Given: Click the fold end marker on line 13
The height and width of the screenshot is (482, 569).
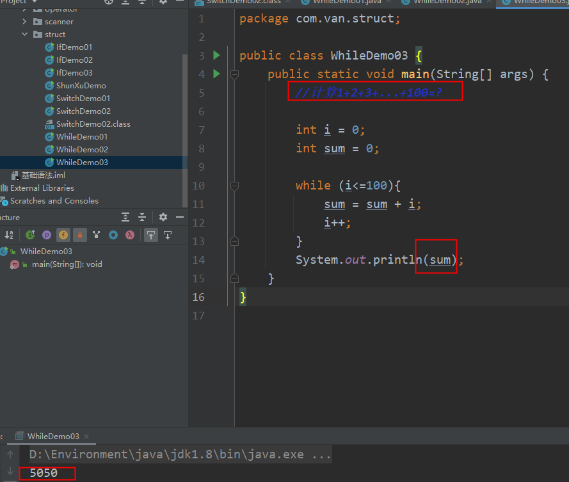Looking at the screenshot, I should pos(234,241).
